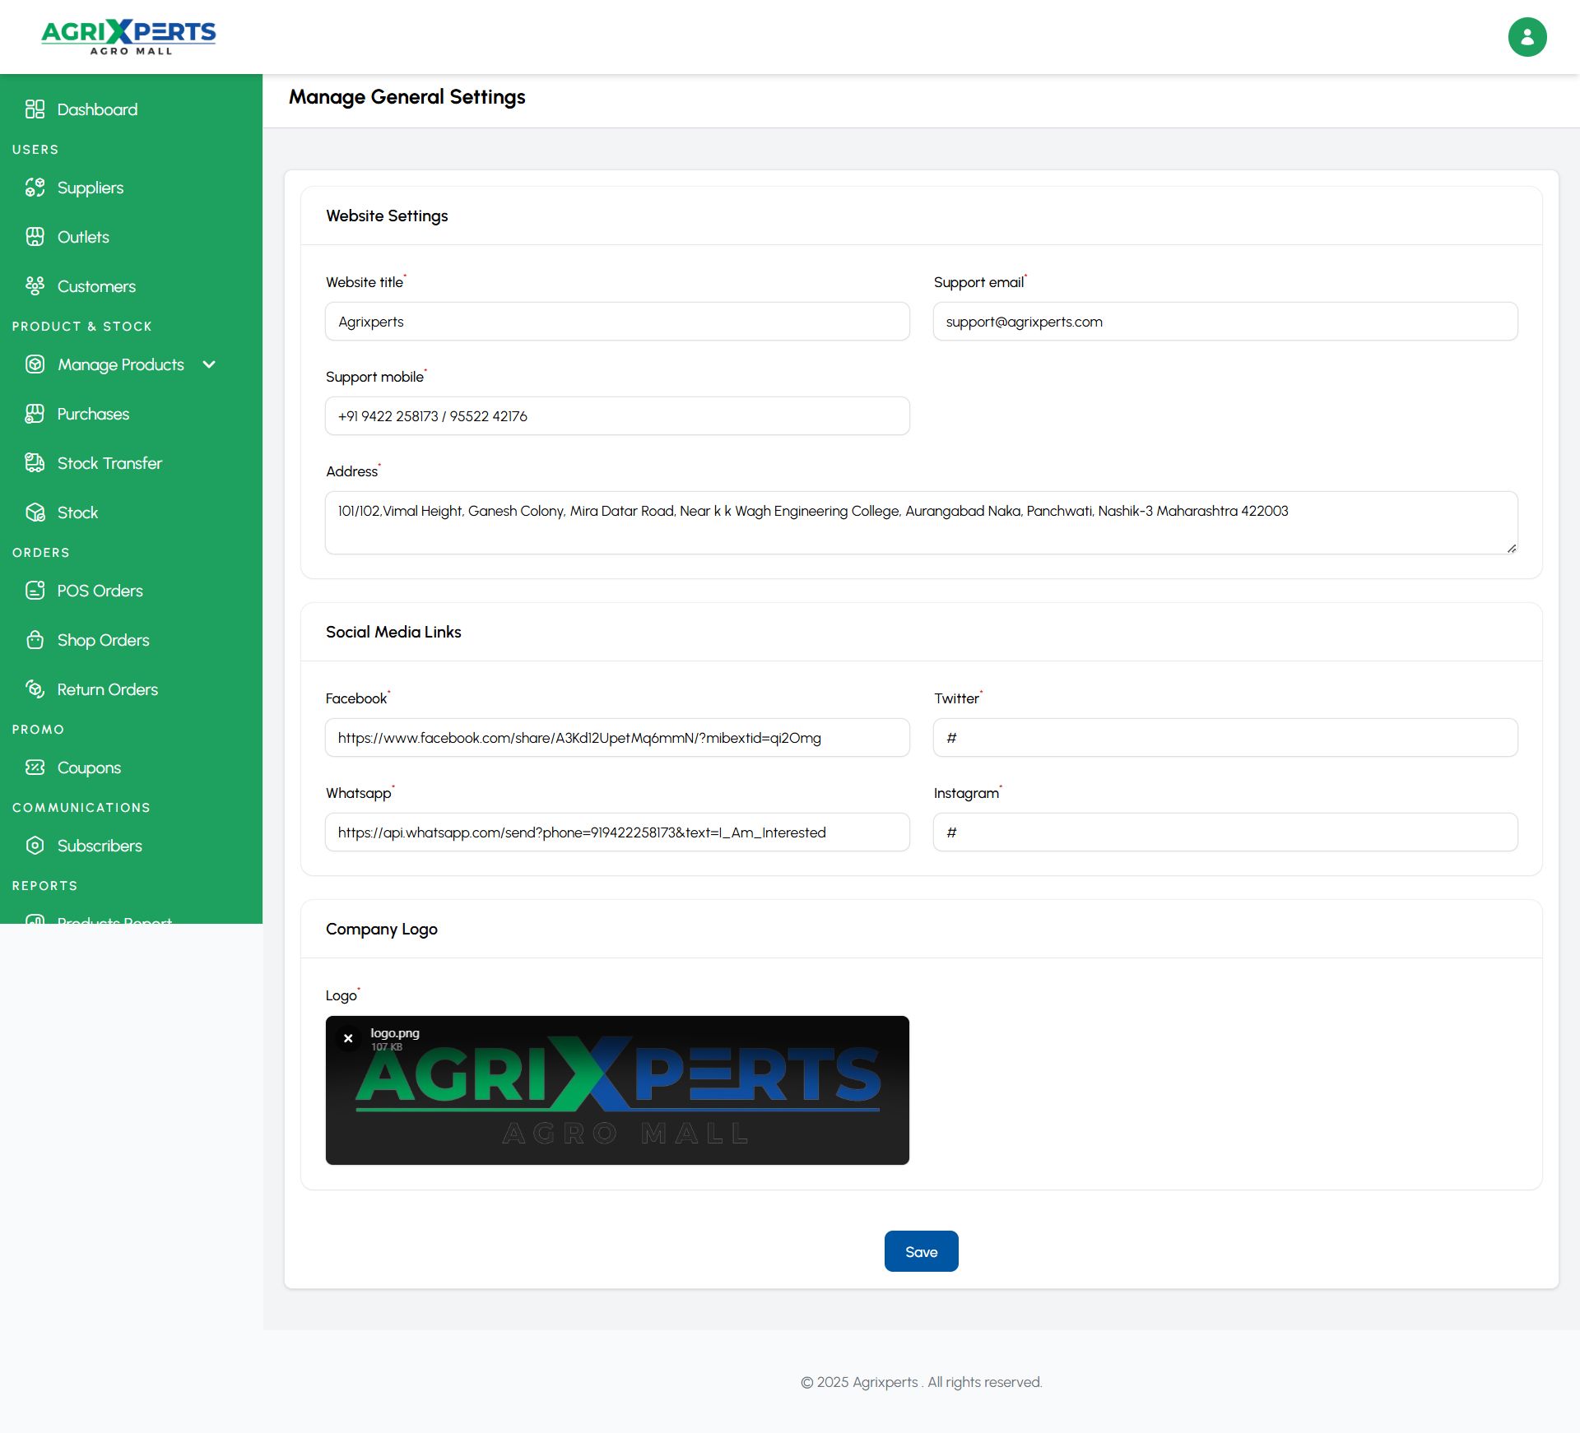1580x1433 pixels.
Task: Open the Outlets menu item
Action: (x=83, y=237)
